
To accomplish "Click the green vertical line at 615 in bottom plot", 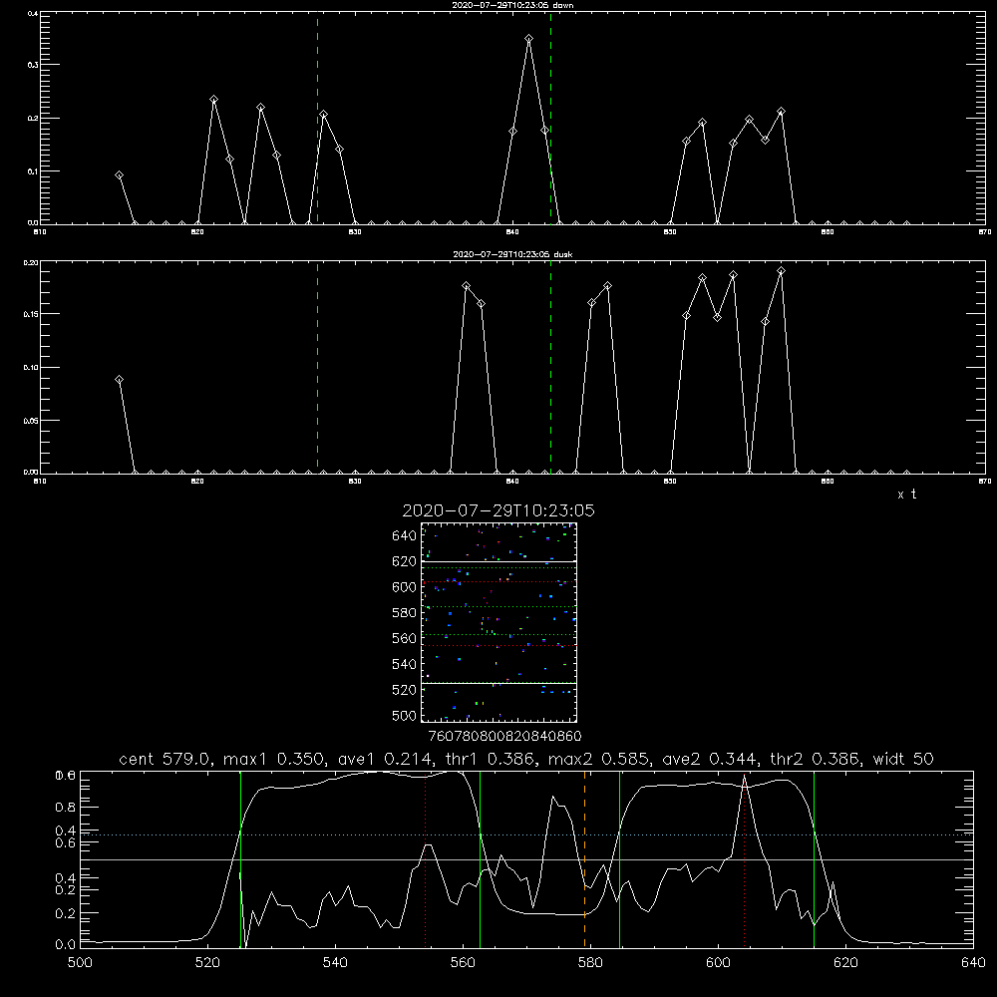I will 814,859.
